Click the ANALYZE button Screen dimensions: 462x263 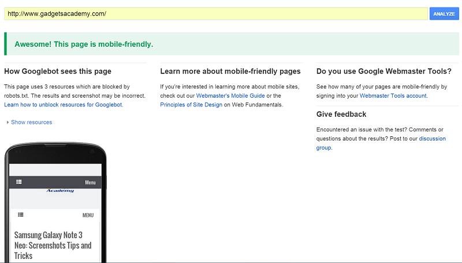(x=444, y=14)
